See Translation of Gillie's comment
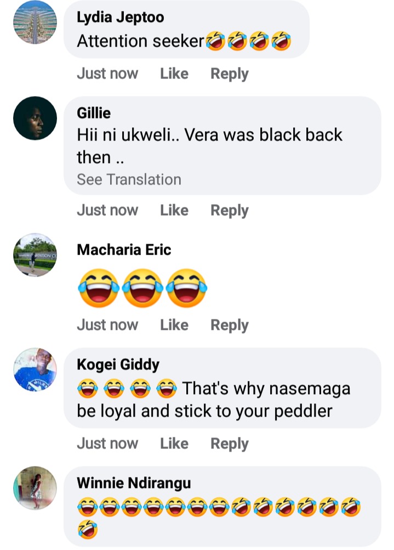Image resolution: width=394 pixels, height=550 pixels. (x=129, y=179)
